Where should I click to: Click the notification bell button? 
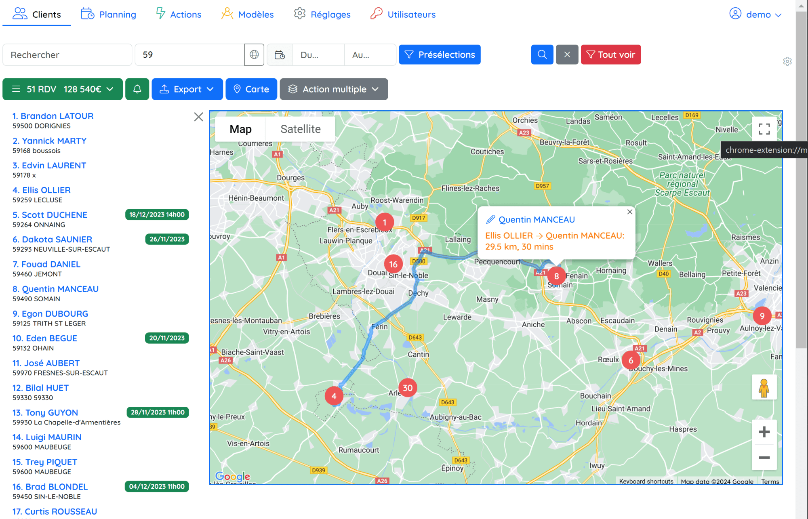(137, 89)
